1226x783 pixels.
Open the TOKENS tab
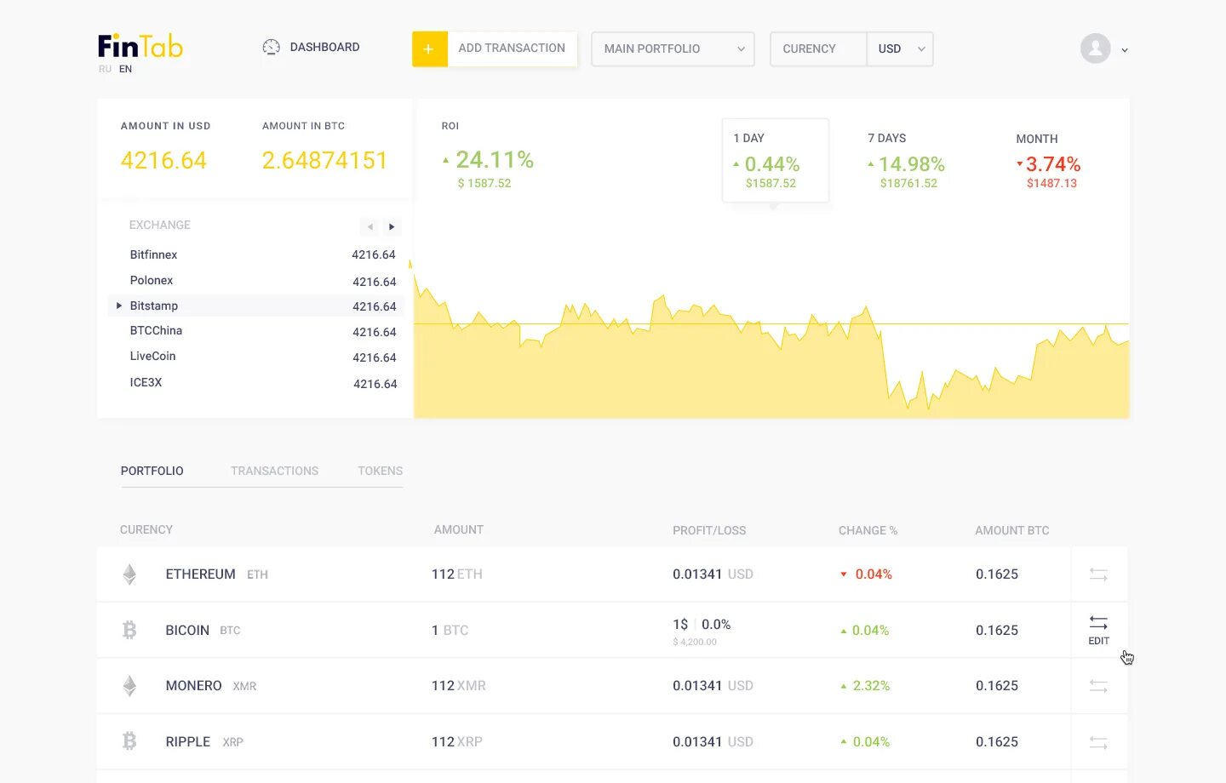[x=380, y=471]
